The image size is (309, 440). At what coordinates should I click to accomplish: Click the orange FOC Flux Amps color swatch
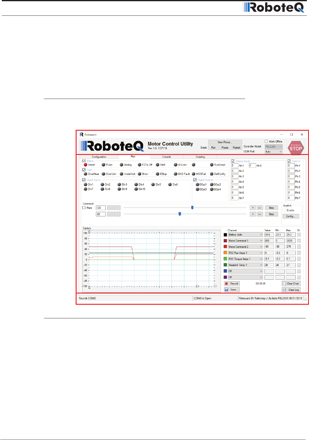coord(225,253)
